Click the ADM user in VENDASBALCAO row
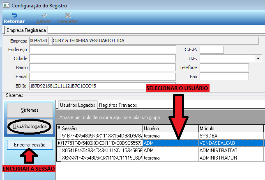Screen dimensions: 265x180 click(171, 143)
